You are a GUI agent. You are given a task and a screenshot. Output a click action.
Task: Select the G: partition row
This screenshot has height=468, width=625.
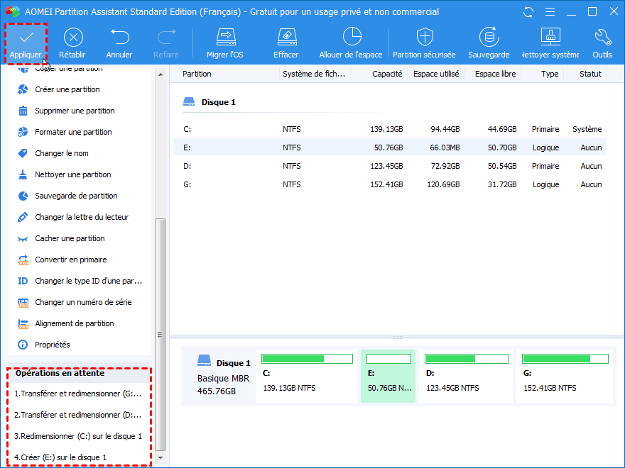pyautogui.click(x=390, y=184)
